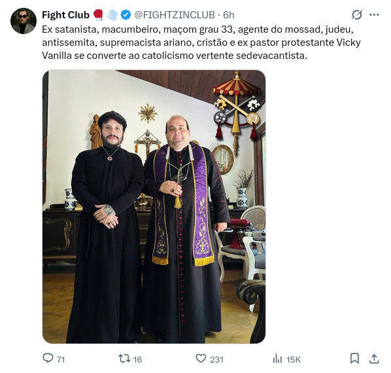
Task: Click the Grok explain post icon
Action: point(357,14)
